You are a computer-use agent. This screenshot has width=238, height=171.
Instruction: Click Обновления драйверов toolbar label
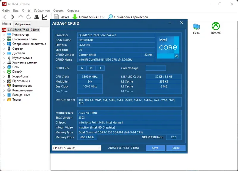[131, 17]
